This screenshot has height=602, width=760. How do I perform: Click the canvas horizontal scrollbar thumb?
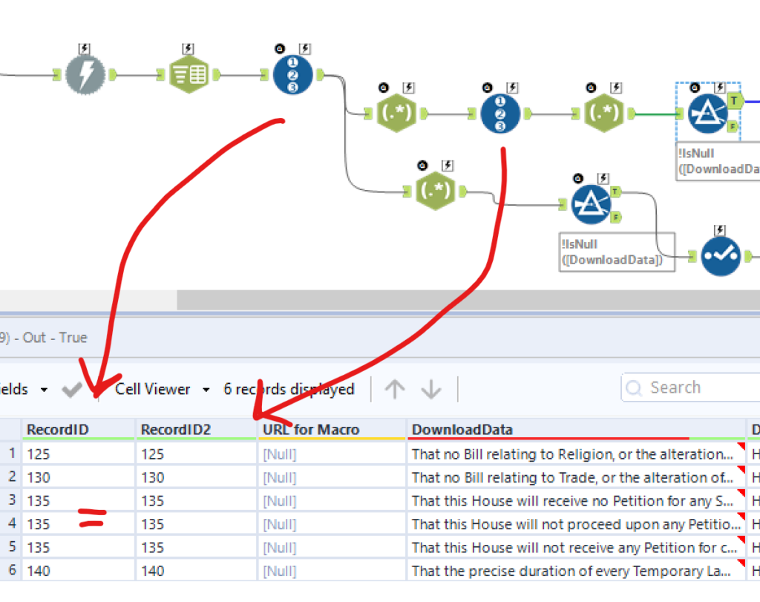468,300
